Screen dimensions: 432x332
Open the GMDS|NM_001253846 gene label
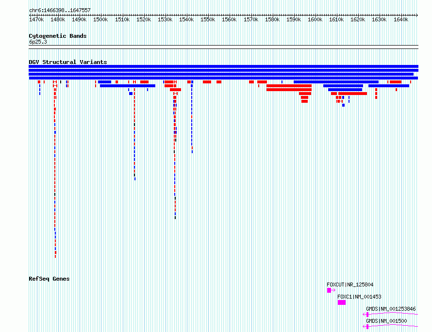coord(391,309)
